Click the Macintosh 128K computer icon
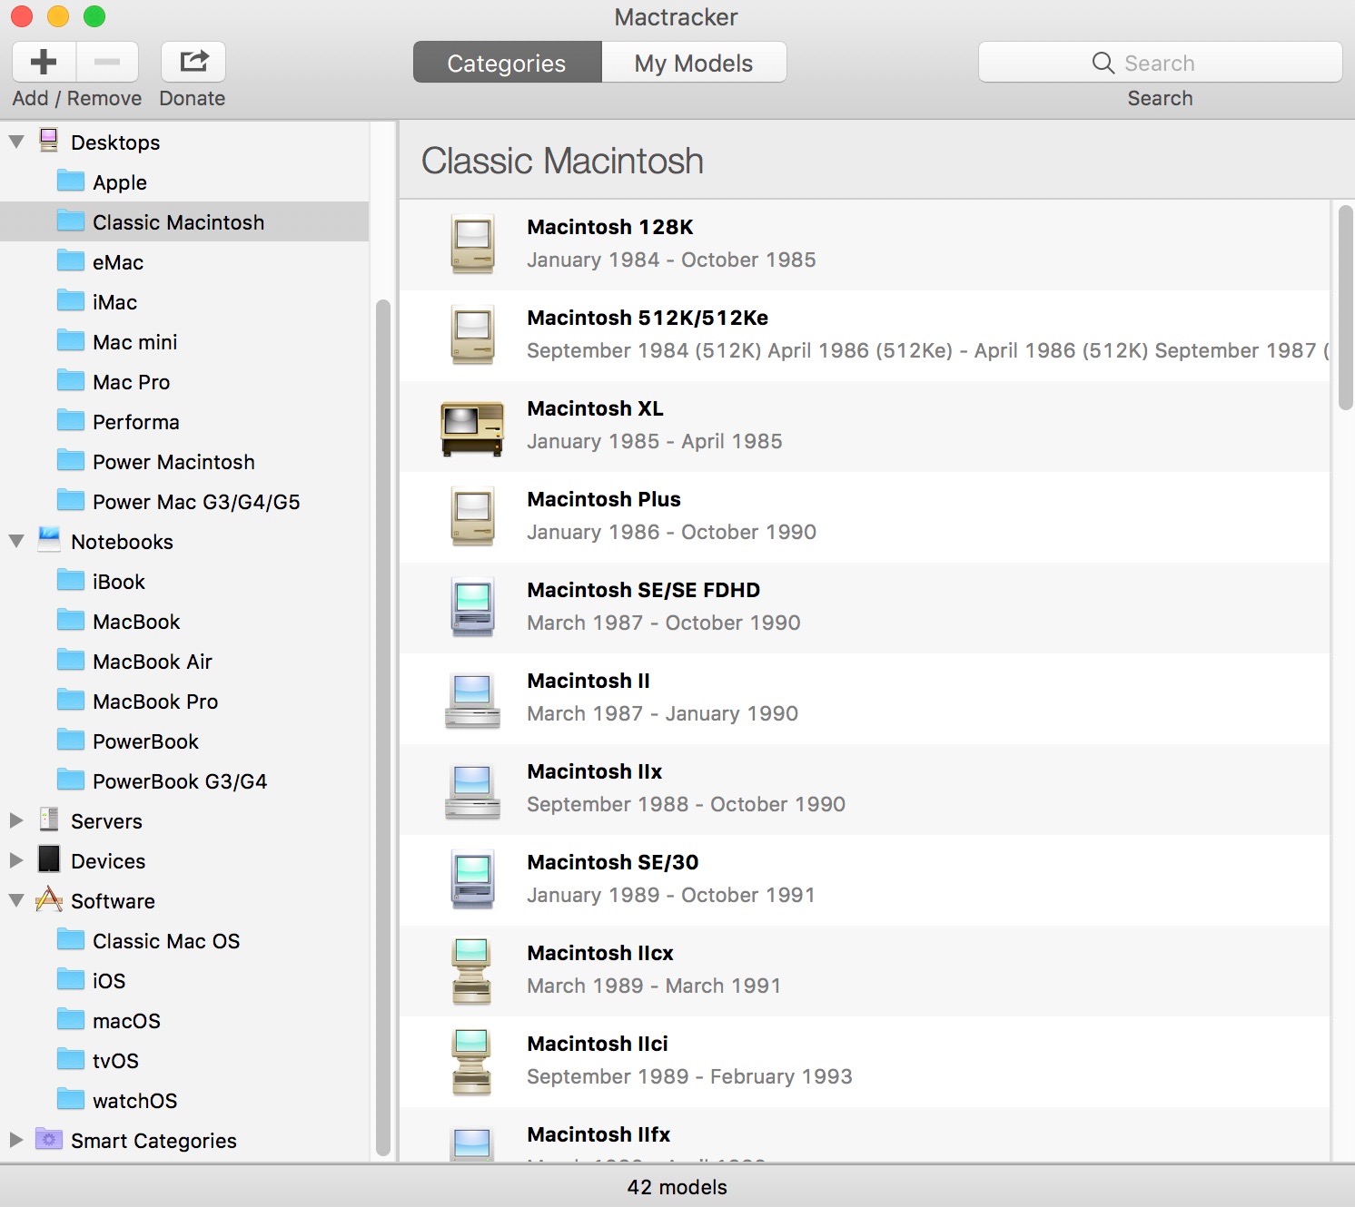 (x=473, y=244)
